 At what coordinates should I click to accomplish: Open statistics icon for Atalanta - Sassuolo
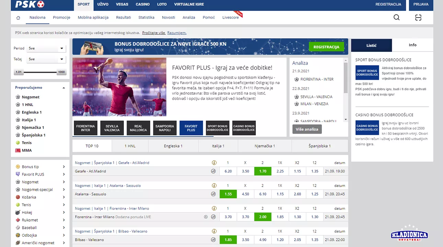click(x=213, y=194)
